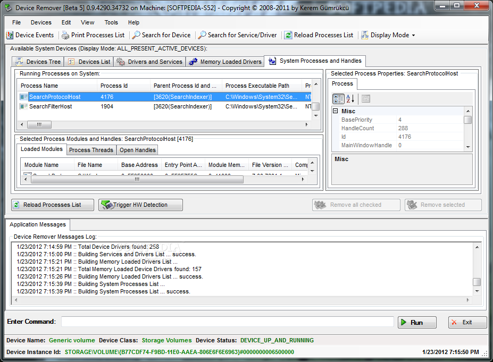493x362 pixels.
Task: Open the Tools menu
Action: point(111,22)
